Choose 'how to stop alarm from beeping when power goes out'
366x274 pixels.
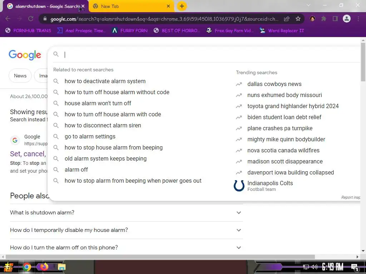133,181
